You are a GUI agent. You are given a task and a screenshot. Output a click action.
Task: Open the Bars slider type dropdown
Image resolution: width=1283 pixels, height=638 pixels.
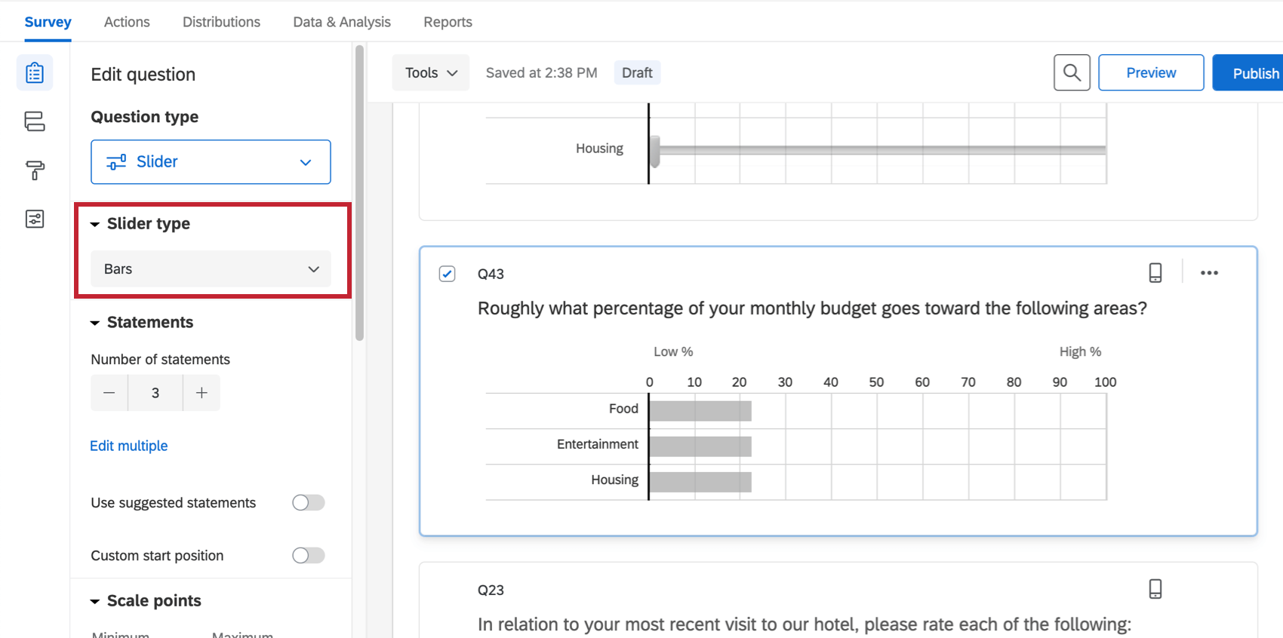pyautogui.click(x=211, y=269)
